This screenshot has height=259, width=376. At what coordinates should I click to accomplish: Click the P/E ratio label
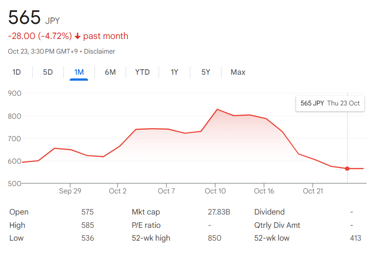(146, 225)
